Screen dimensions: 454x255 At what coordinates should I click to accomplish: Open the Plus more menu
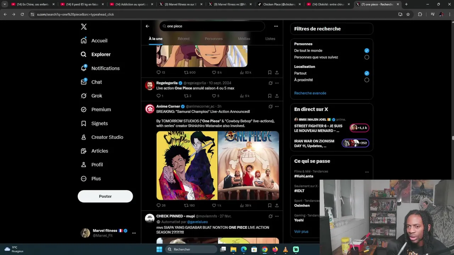(x=91, y=178)
